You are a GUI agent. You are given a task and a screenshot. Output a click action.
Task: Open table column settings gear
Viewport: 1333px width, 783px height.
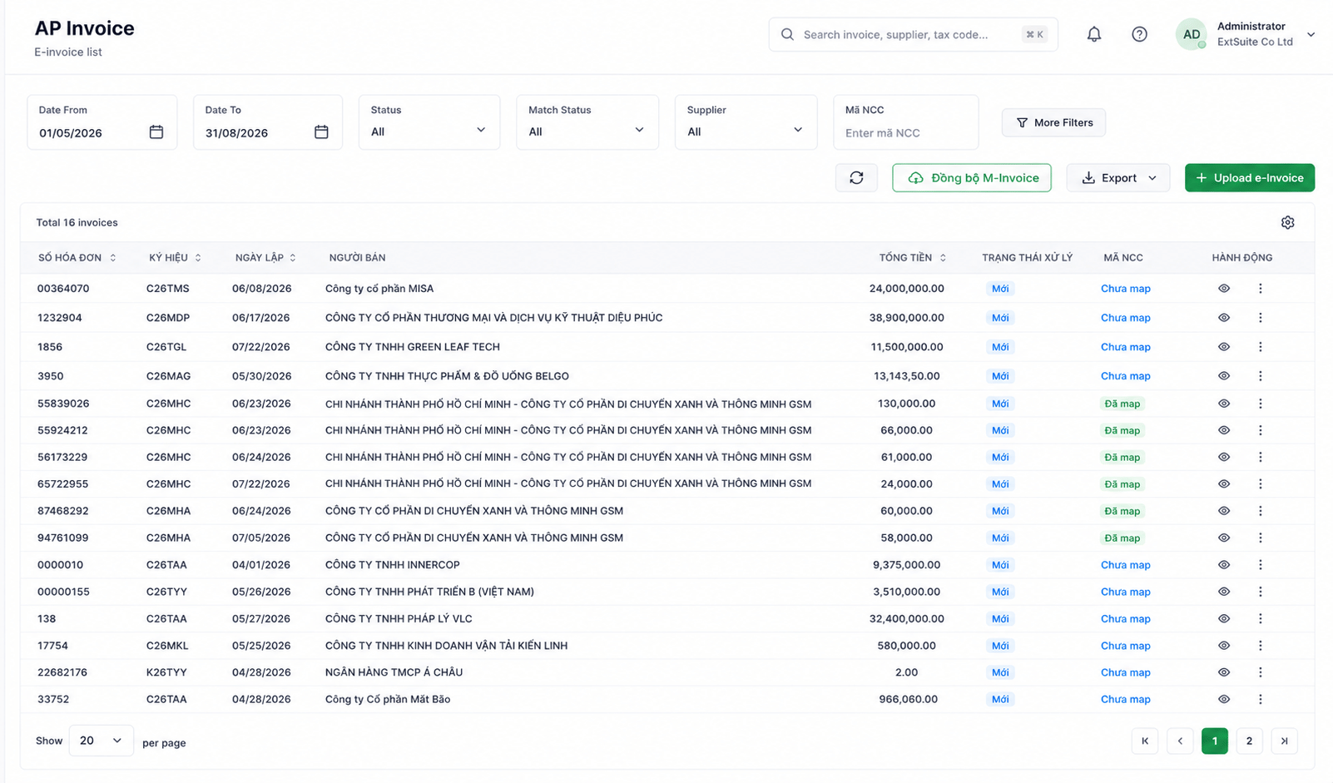pos(1287,222)
